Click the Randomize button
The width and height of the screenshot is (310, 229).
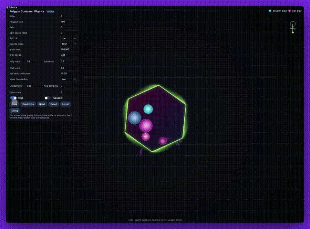(x=28, y=104)
